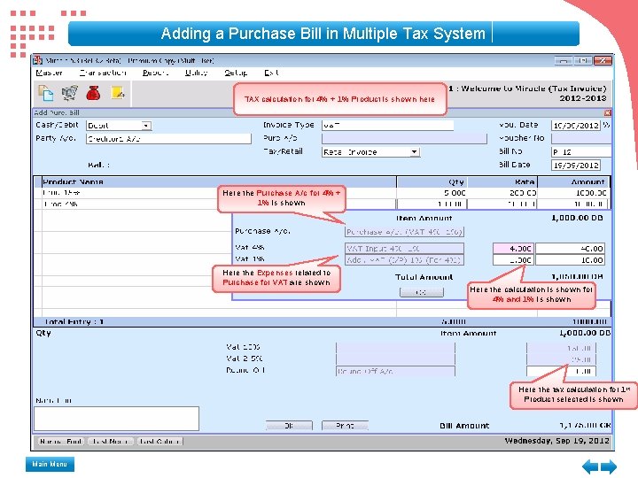Click the Narration text box

point(116,419)
